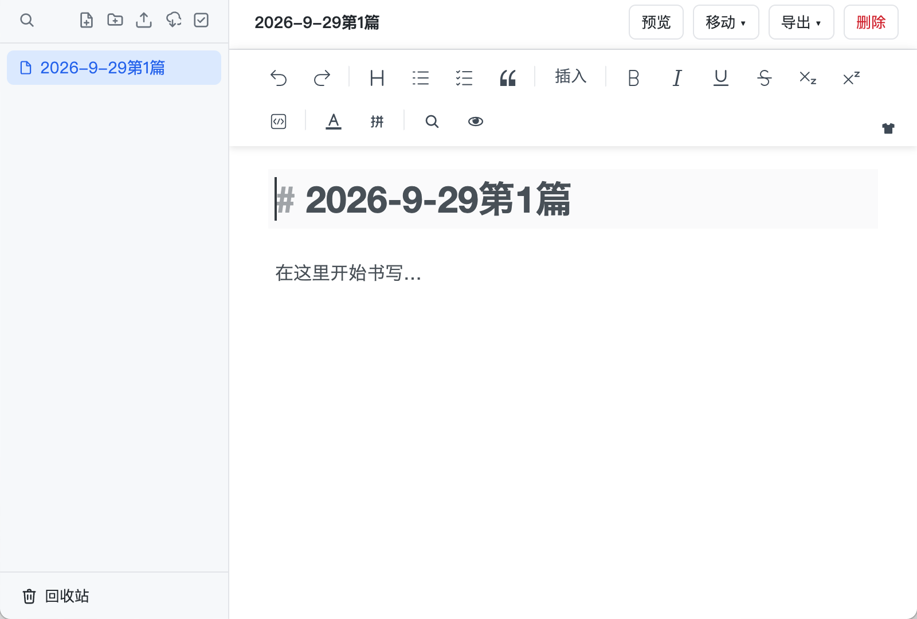This screenshot has width=917, height=619.
Task: Open the sidebar search icon
Action: point(27,21)
